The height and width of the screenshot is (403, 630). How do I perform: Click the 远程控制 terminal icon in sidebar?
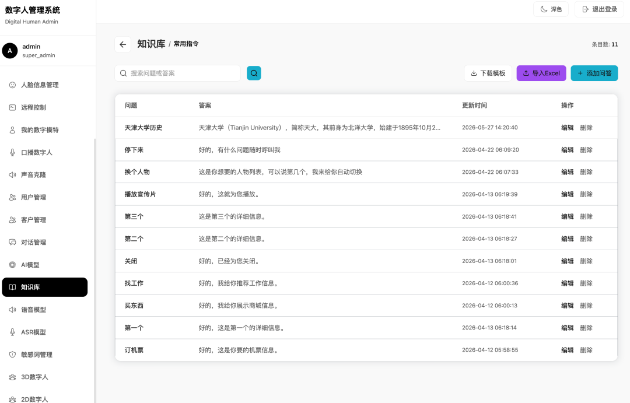[12, 107]
